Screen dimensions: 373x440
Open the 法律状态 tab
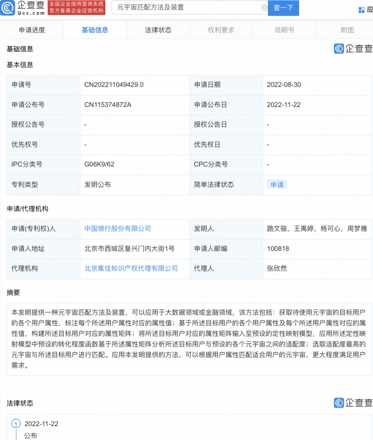click(x=158, y=29)
